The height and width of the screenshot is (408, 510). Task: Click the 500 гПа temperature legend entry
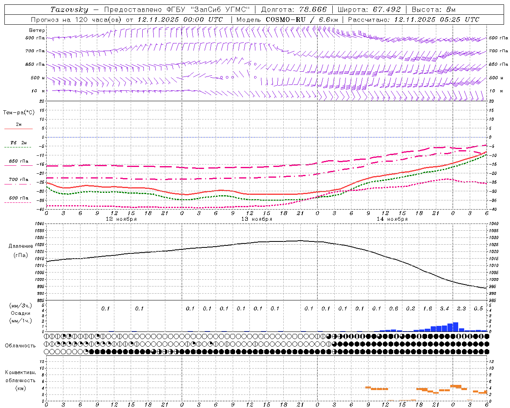coord(19,198)
